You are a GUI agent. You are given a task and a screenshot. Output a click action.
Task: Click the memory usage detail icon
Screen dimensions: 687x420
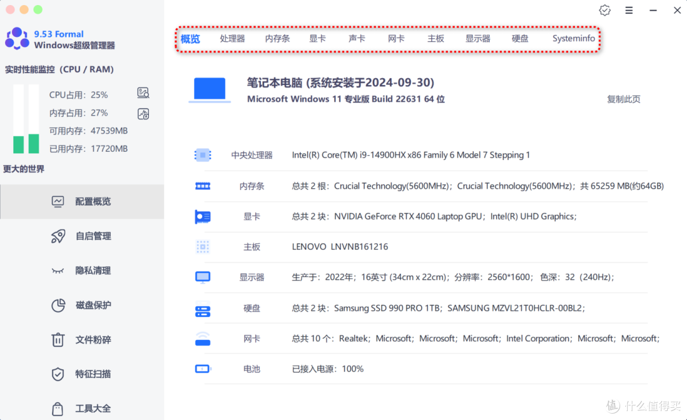(143, 114)
